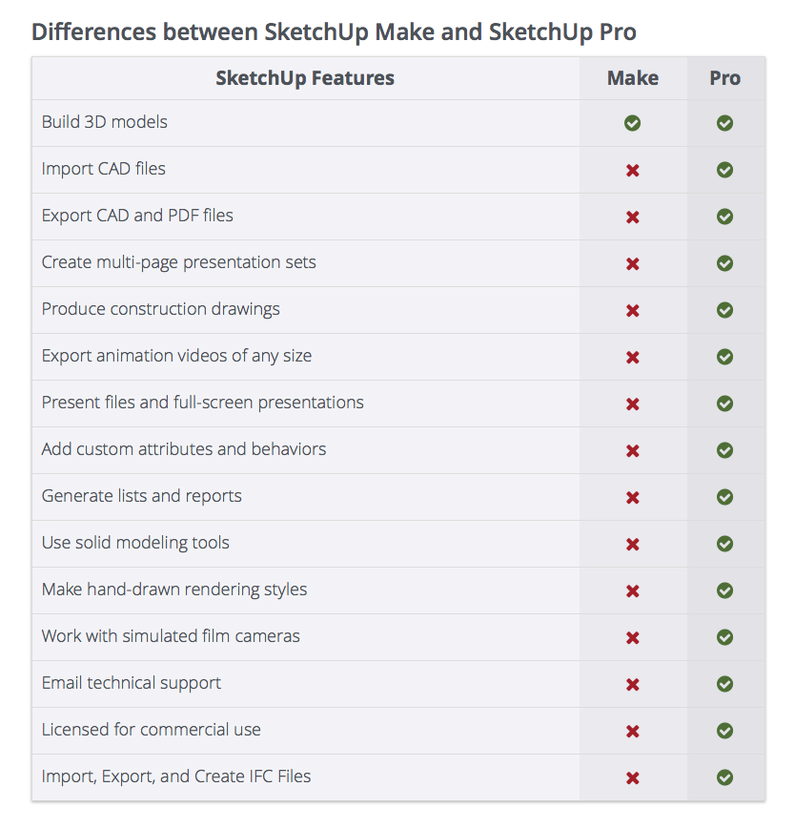The width and height of the screenshot is (794, 828).
Task: Click the Pro checkmark for Email technical support
Action: coord(724,684)
